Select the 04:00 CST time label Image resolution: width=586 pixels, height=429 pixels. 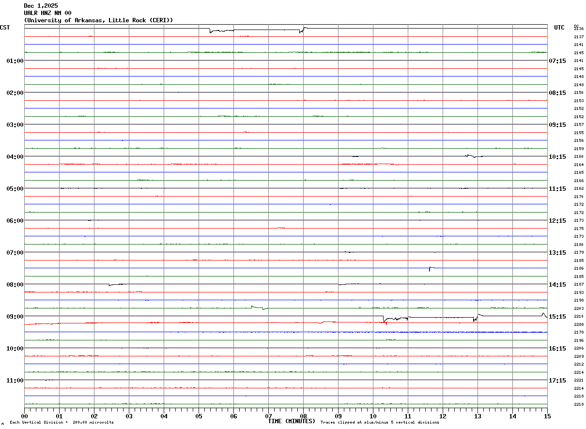[x=15, y=156]
